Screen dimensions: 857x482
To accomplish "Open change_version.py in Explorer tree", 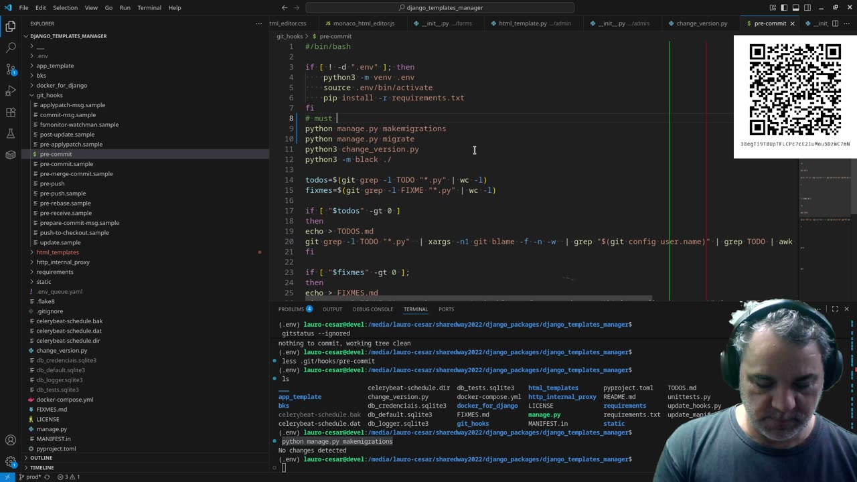I will tap(62, 350).
